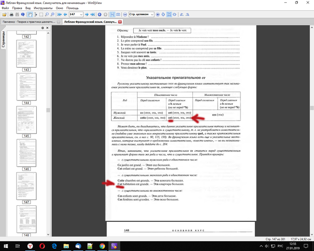Select page 145 thumbnail
Screen dimensions: 314x251
point(26,120)
